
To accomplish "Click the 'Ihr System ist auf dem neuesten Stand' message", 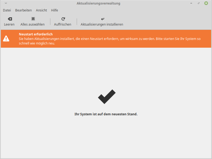I will pyautogui.click(x=106, y=114).
